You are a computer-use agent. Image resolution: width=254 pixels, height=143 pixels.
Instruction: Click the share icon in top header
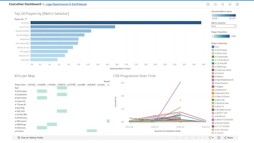coord(223,4)
